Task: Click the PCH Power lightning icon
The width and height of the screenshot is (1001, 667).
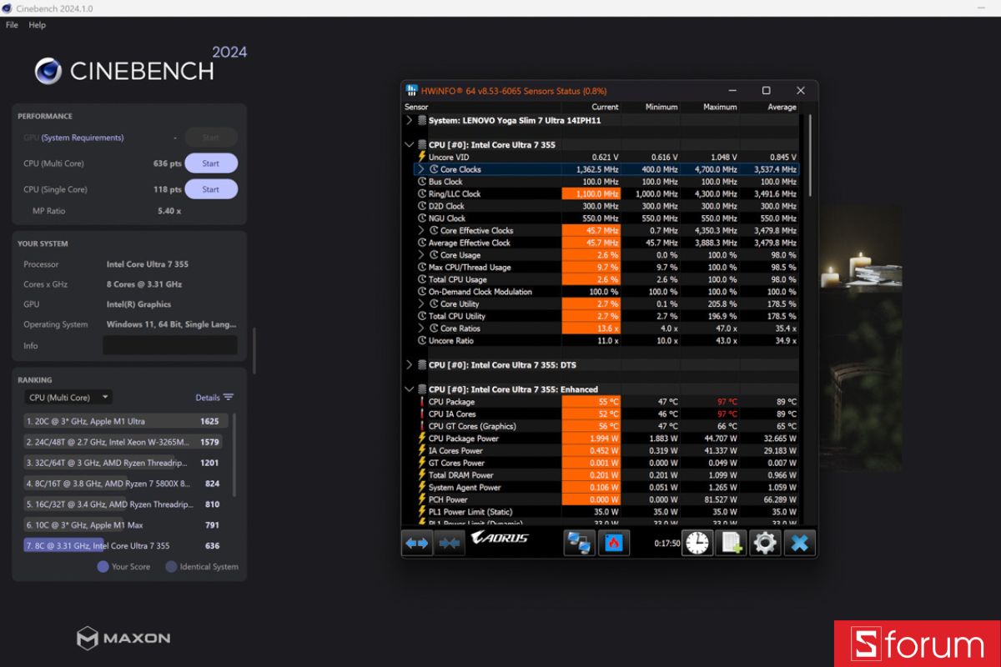Action: click(x=422, y=499)
